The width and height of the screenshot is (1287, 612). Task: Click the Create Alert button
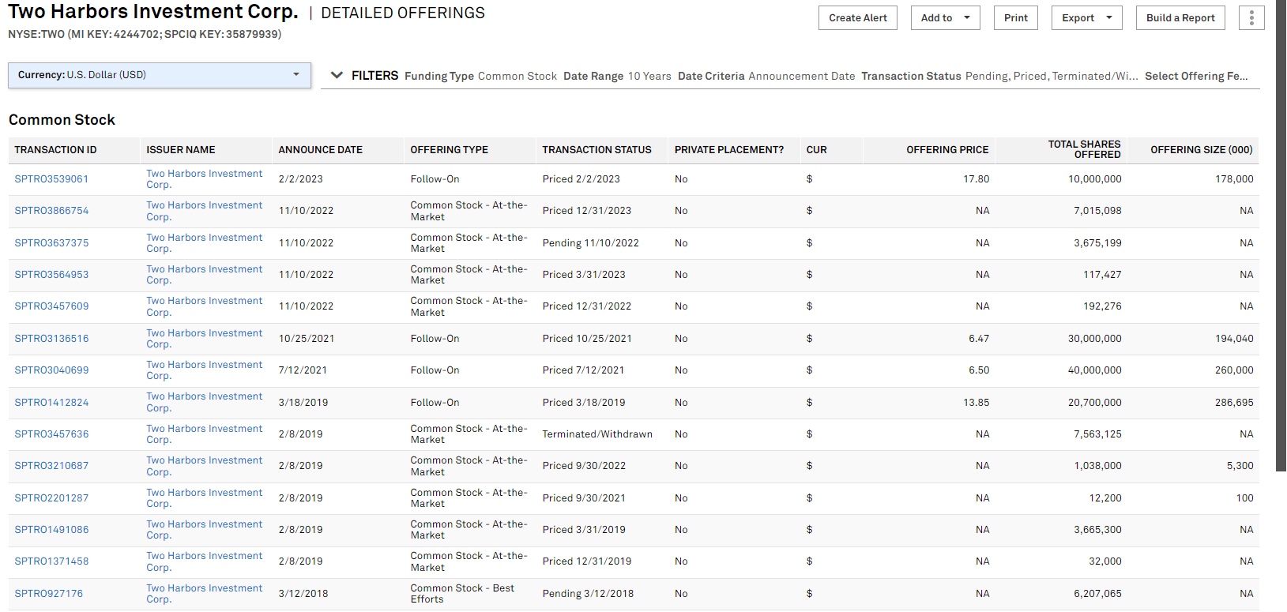pos(857,18)
